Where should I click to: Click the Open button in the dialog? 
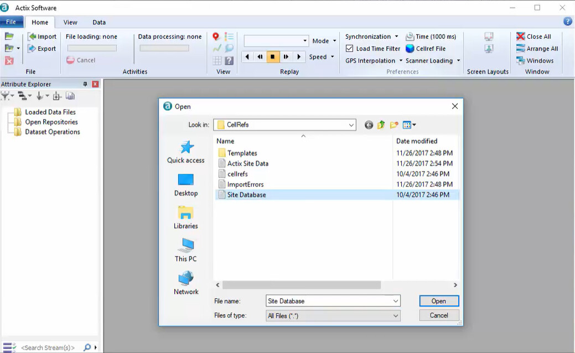click(438, 300)
